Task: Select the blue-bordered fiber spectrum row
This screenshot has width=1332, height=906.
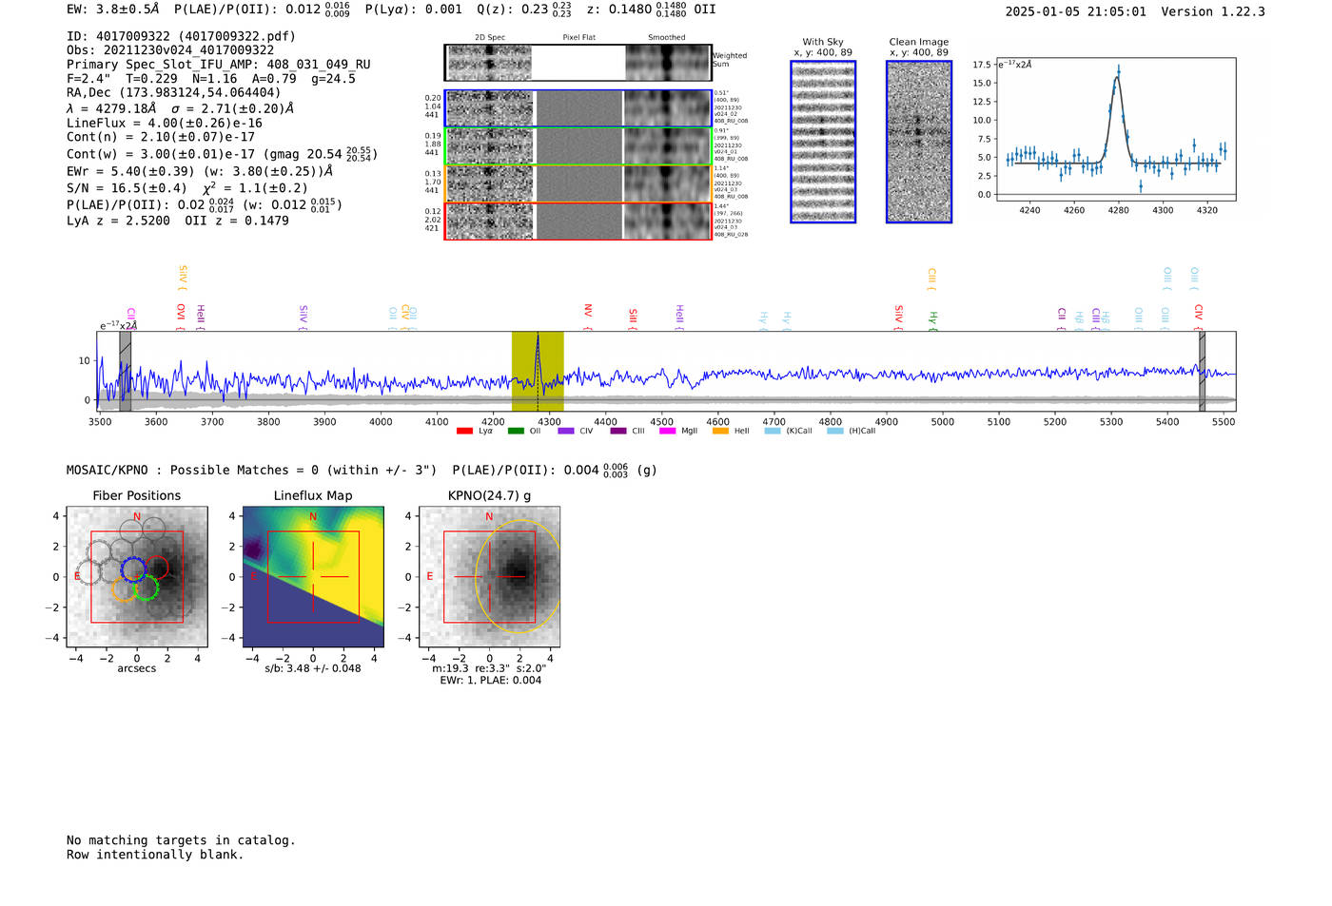Action: click(x=578, y=108)
